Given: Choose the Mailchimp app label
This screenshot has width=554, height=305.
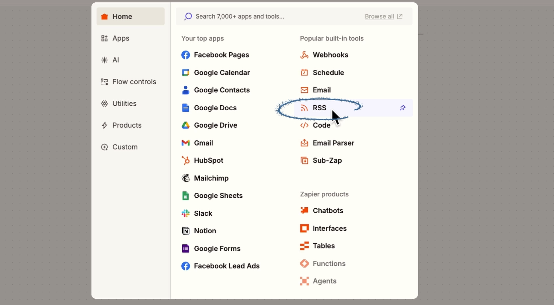Looking at the screenshot, I should pyautogui.click(x=211, y=178).
